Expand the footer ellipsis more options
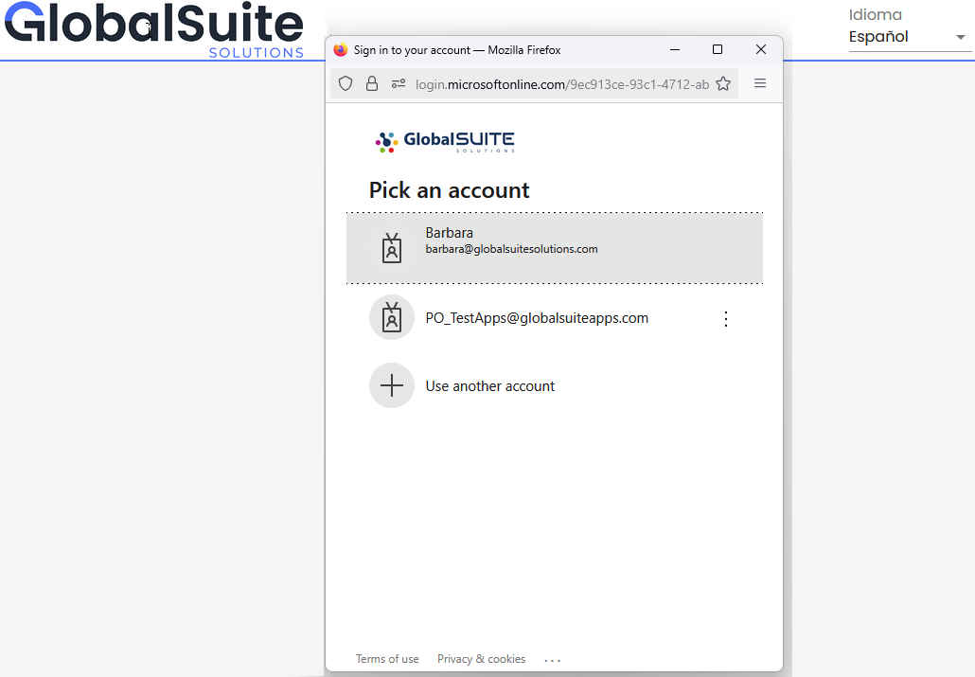The image size is (975, 677). point(553,660)
